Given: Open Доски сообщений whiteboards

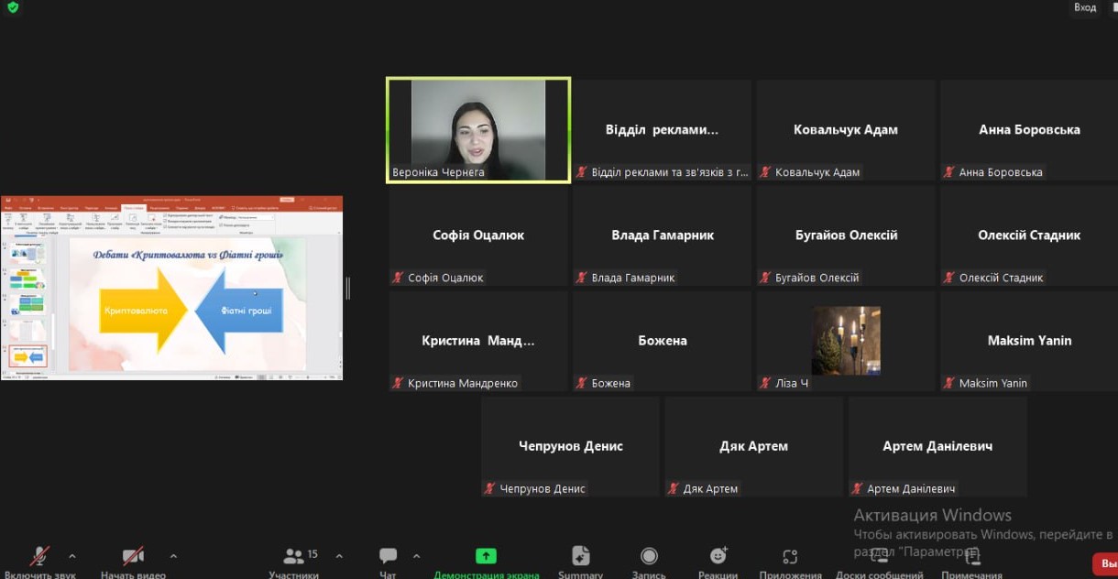Looking at the screenshot, I should pos(879,557).
